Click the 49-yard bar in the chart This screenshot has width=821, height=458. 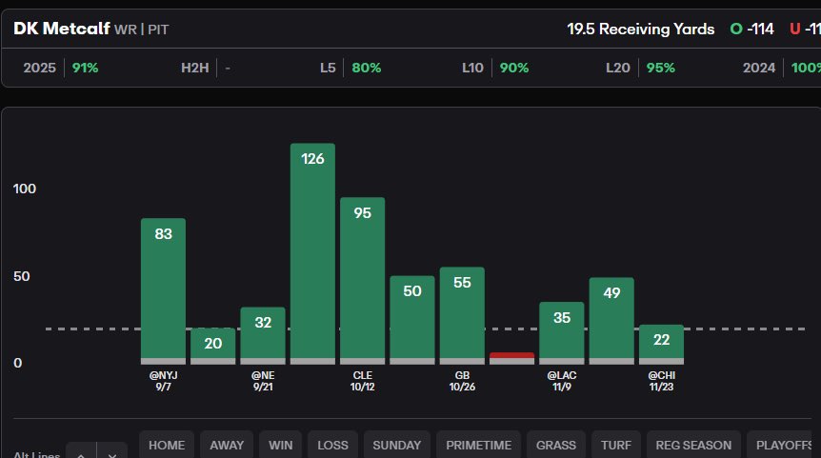pyautogui.click(x=611, y=321)
